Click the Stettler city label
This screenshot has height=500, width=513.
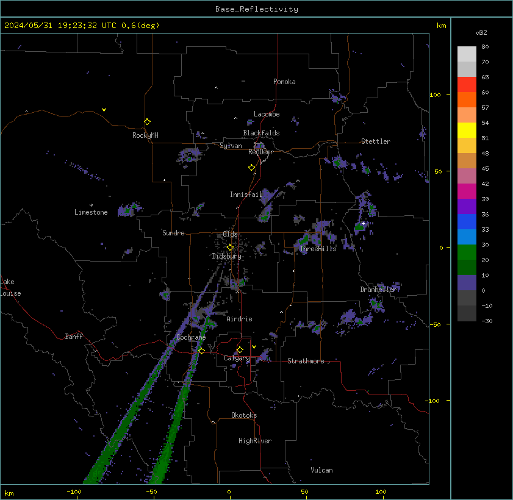click(376, 141)
